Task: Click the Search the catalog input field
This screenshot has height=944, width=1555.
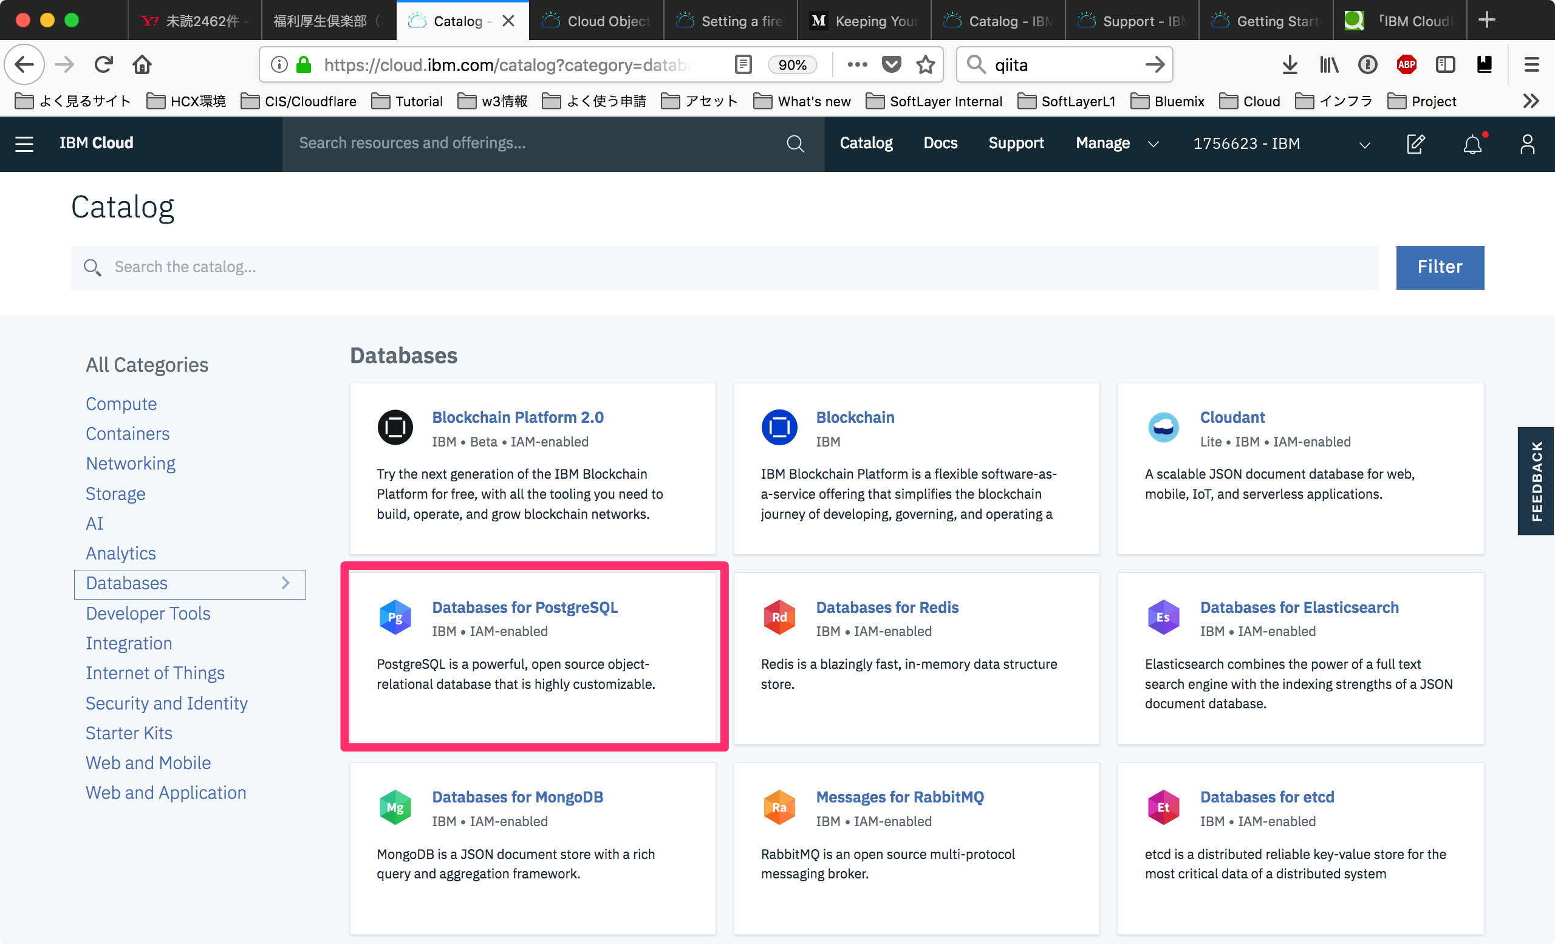Action: tap(725, 267)
